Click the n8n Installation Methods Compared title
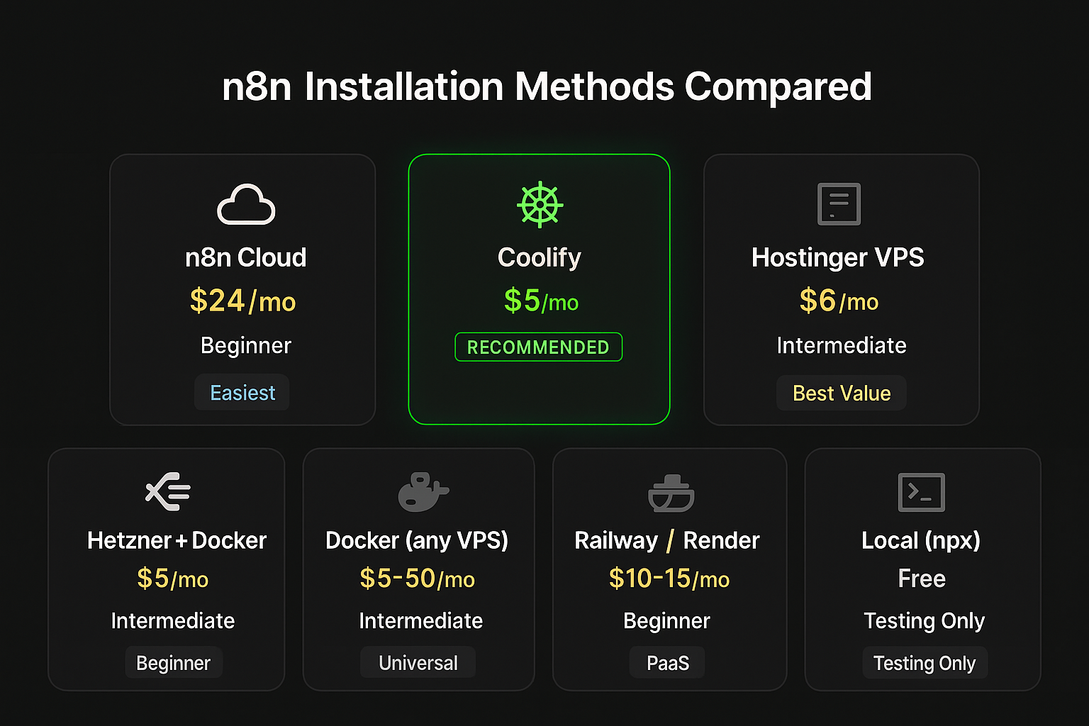The height and width of the screenshot is (726, 1089). click(x=544, y=86)
